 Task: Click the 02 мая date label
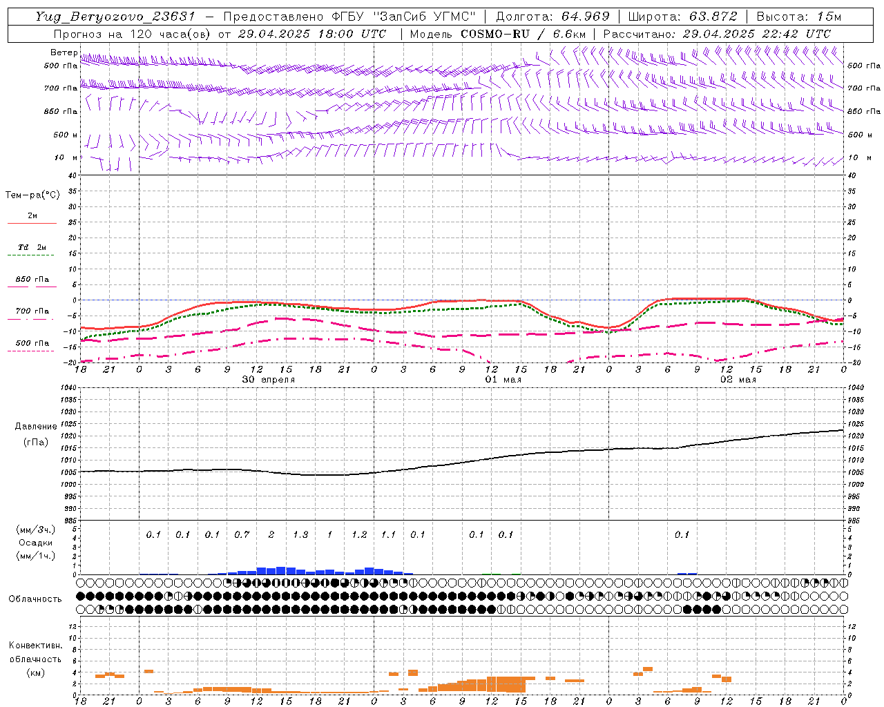[x=738, y=380]
